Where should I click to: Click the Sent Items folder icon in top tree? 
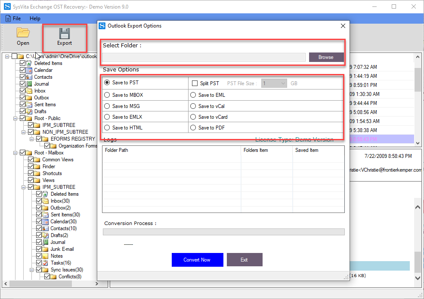29,105
